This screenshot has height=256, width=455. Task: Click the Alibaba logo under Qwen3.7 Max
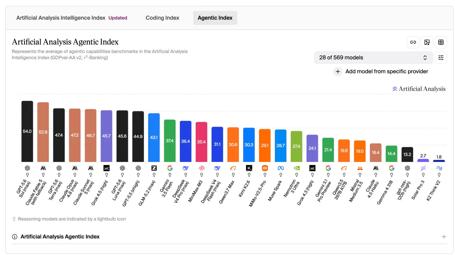coord(233,168)
